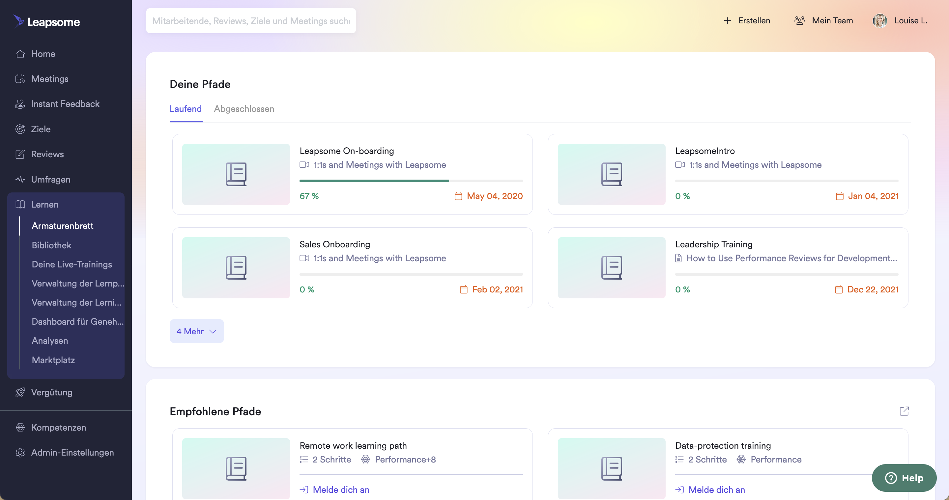949x500 pixels.
Task: Open Analysen under Lernen
Action: 50,340
